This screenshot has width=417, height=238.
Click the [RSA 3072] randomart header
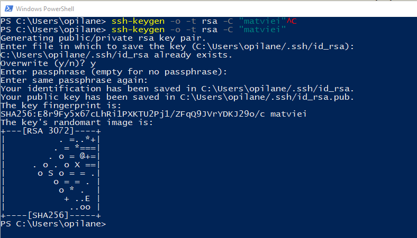click(x=46, y=131)
